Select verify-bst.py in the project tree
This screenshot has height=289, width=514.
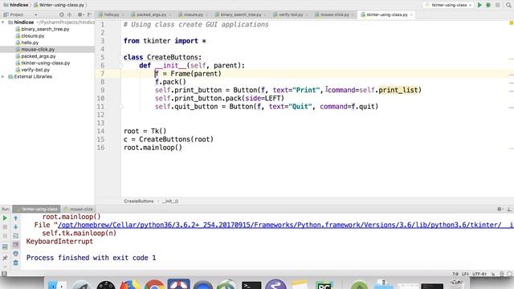coord(35,70)
